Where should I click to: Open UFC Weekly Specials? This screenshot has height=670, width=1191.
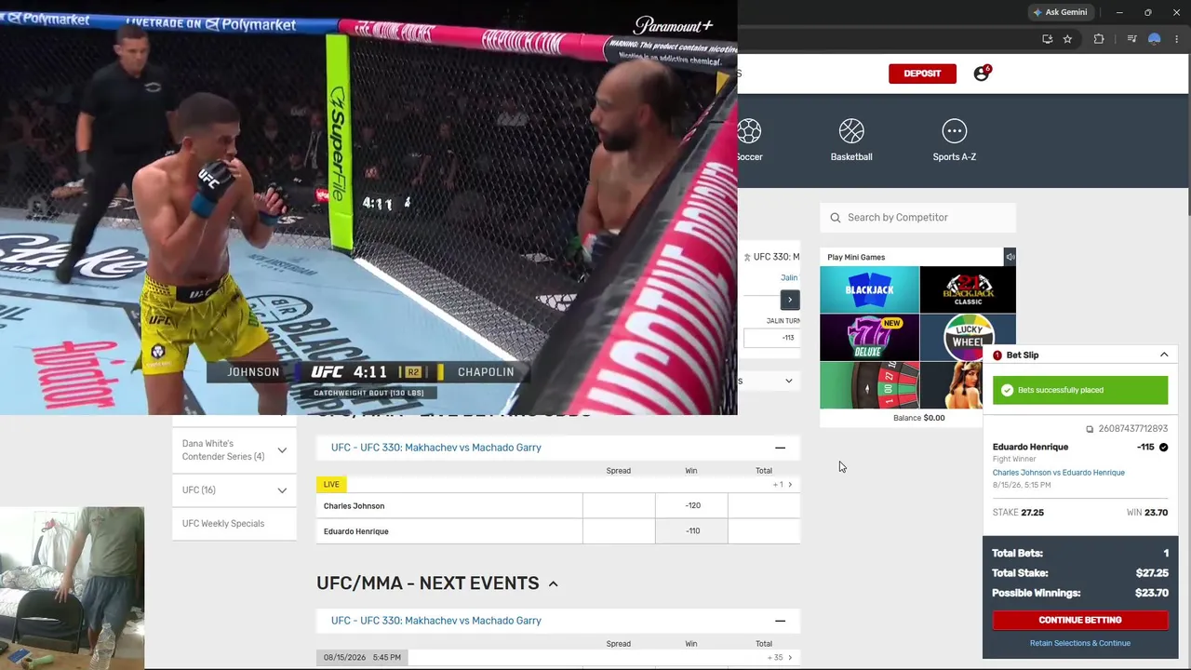click(223, 524)
